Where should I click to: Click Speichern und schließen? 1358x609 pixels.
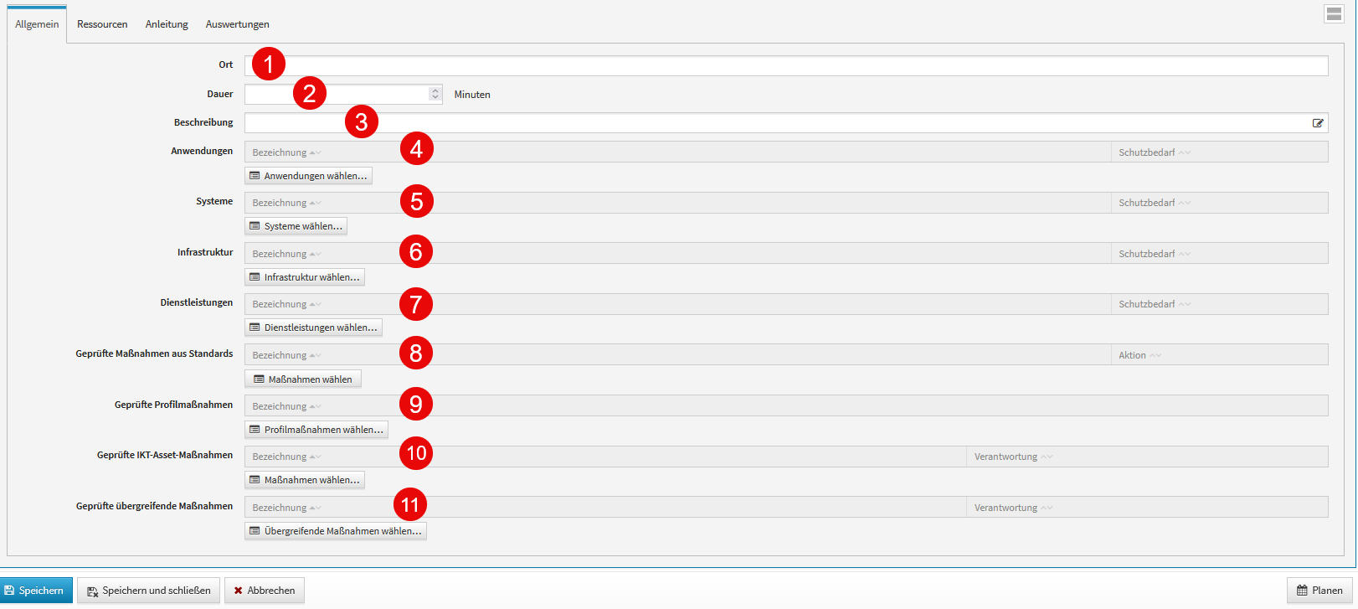tap(149, 591)
